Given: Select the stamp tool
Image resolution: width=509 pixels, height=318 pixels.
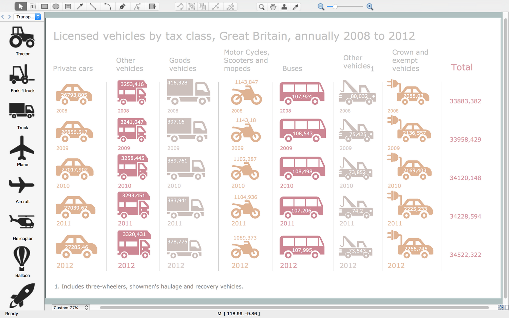Looking at the screenshot, I should (x=284, y=6).
